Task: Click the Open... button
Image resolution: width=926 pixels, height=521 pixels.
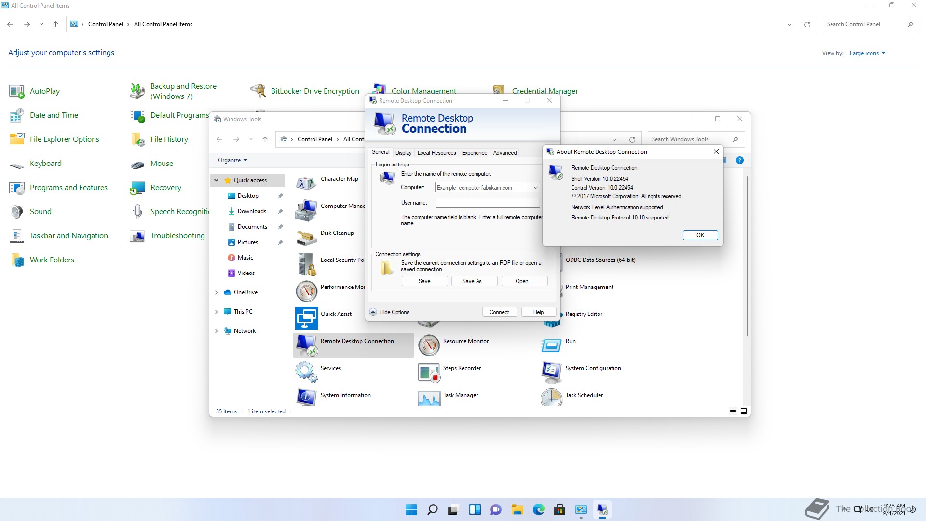Action: click(x=524, y=281)
